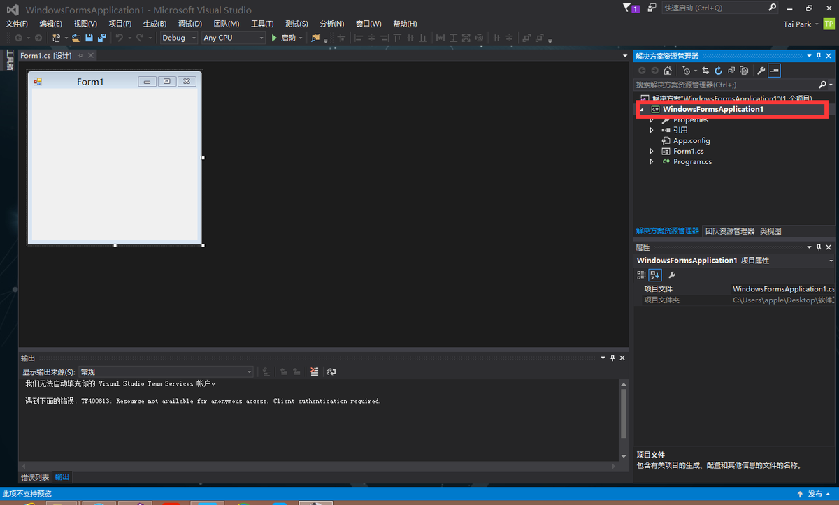Click Sync with Active Document icon

pyautogui.click(x=705, y=71)
